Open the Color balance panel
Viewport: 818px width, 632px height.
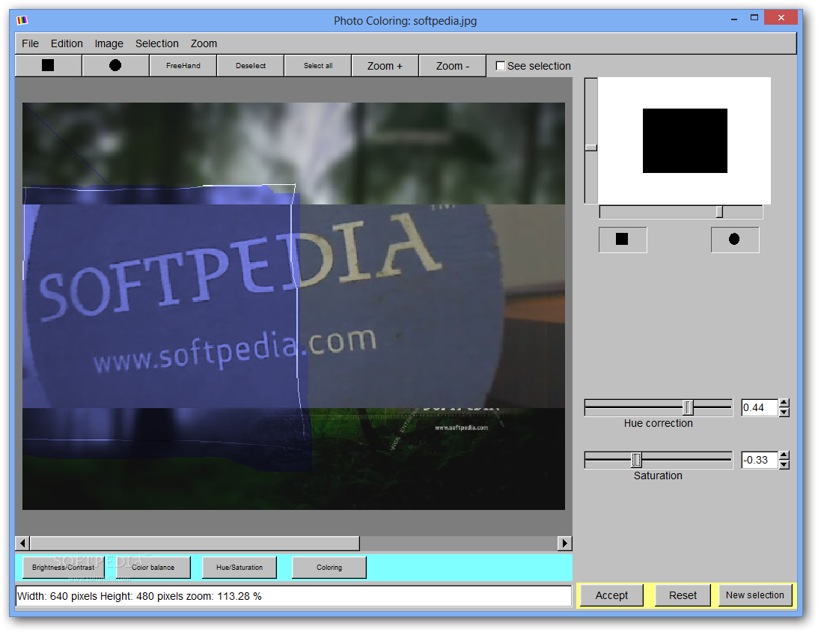[153, 568]
